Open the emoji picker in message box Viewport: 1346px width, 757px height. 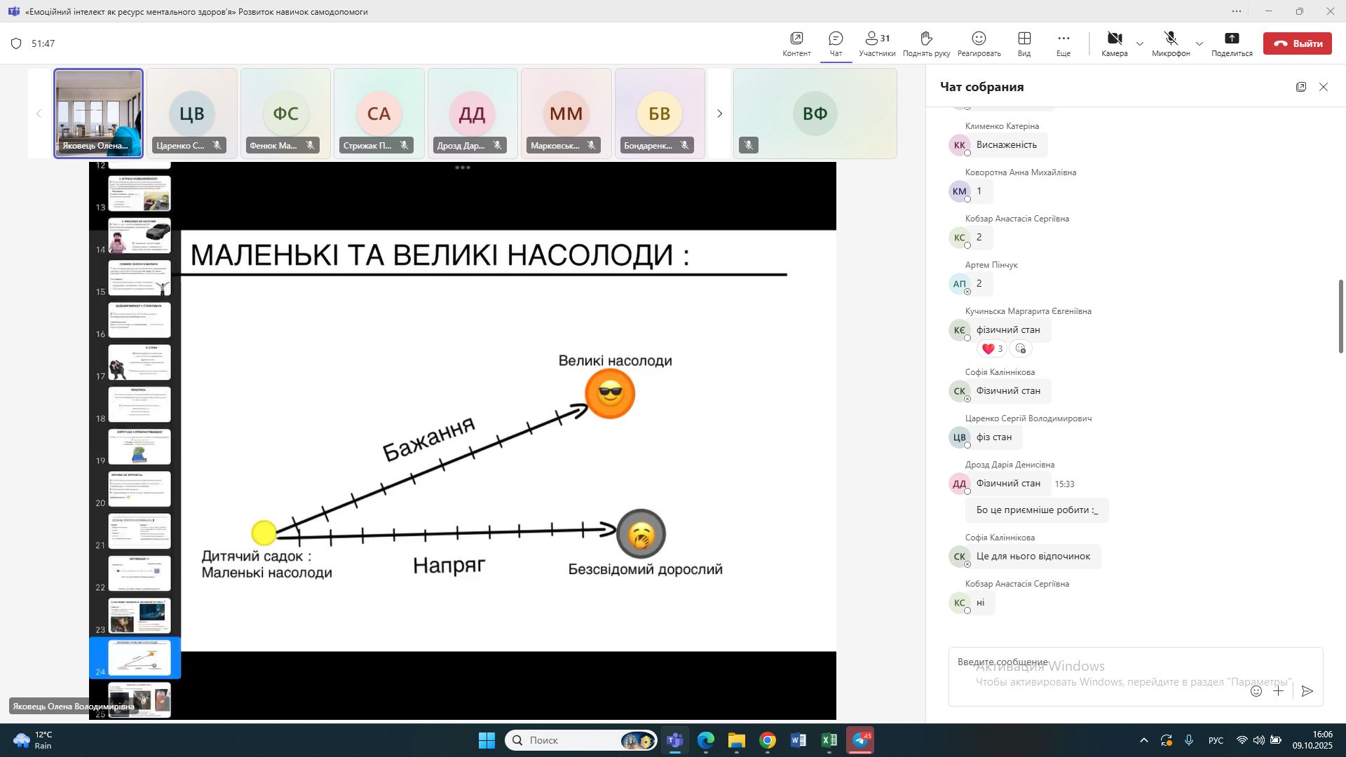[x=1256, y=691]
